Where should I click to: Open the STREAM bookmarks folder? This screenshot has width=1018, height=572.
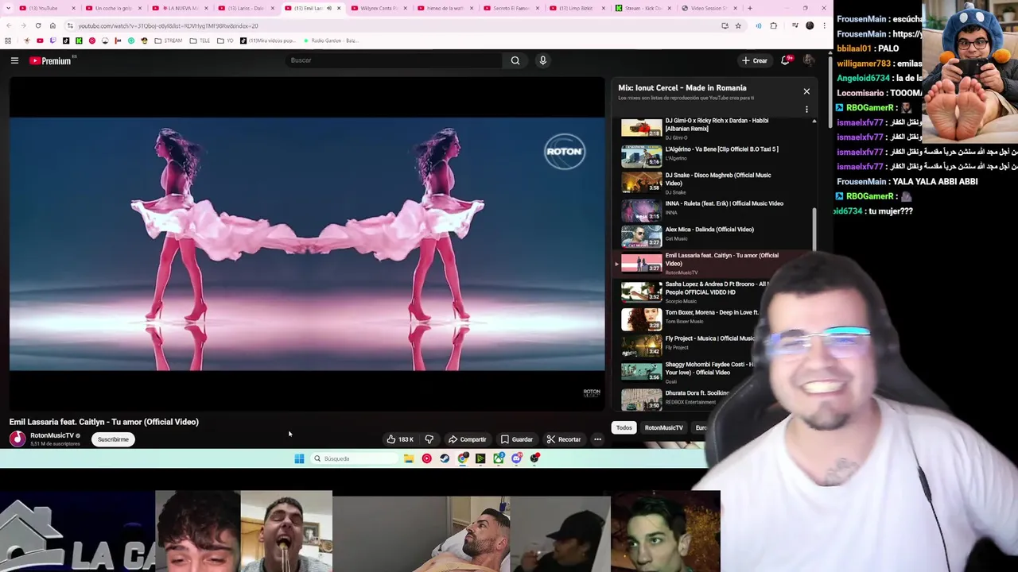point(169,41)
